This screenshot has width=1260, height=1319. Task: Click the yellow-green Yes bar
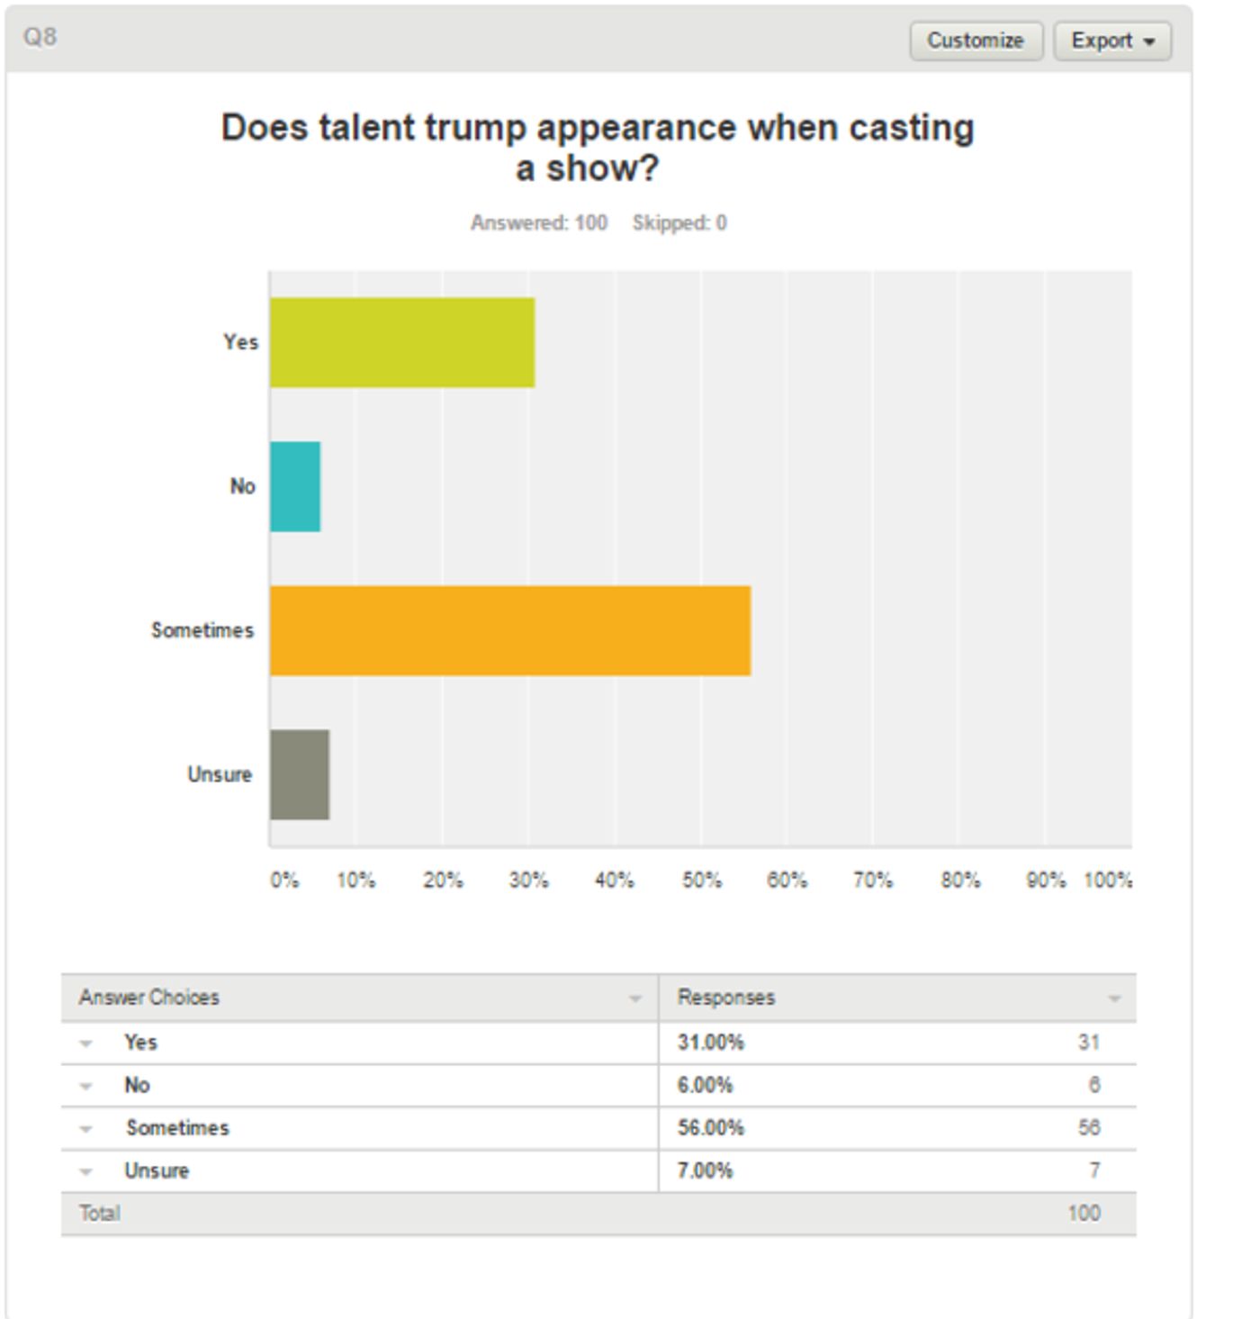coord(401,342)
